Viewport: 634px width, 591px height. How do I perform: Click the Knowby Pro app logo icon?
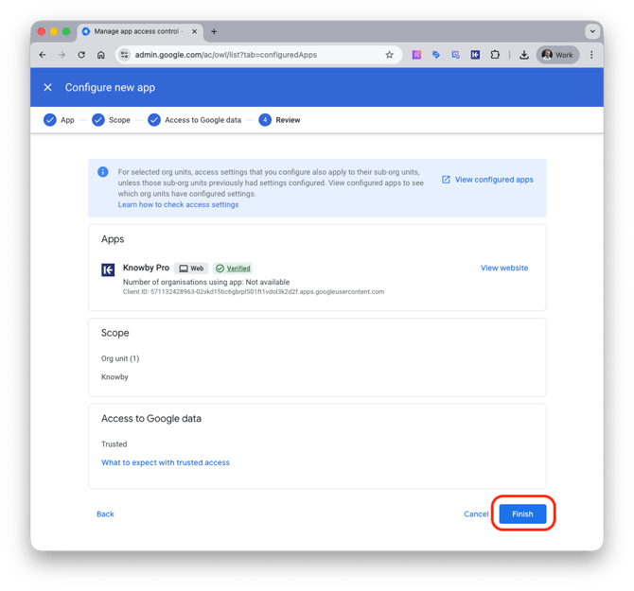pyautogui.click(x=108, y=269)
